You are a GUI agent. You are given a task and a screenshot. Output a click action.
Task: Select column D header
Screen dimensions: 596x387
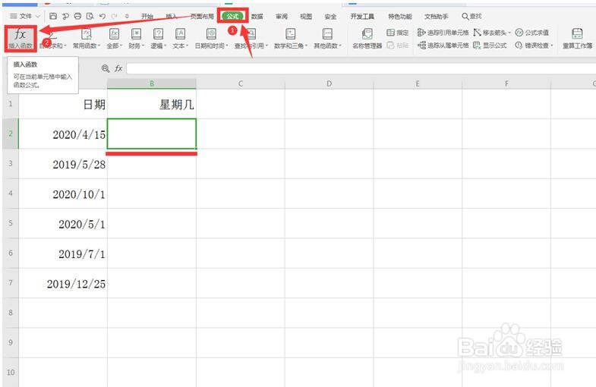(330, 83)
